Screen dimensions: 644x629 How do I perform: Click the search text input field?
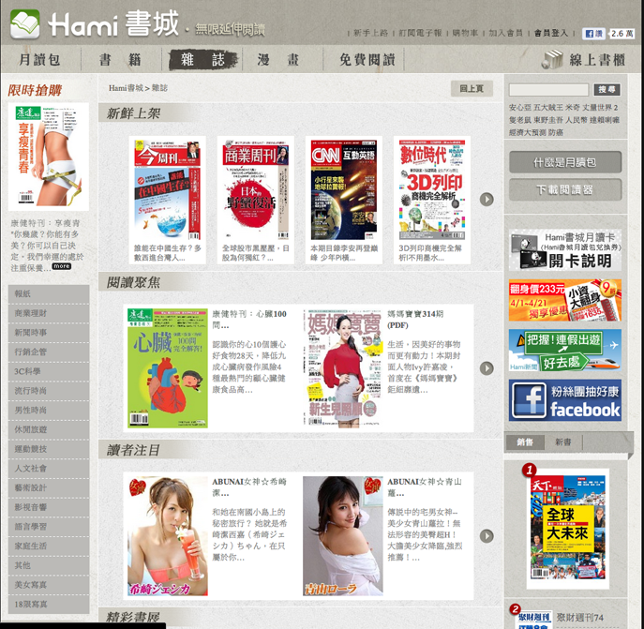click(x=548, y=90)
